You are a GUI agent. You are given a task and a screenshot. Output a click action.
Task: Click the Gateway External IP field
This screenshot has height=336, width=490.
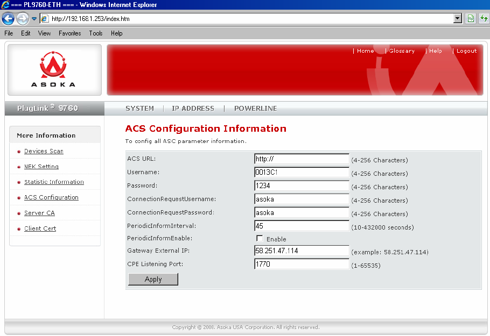(302, 251)
